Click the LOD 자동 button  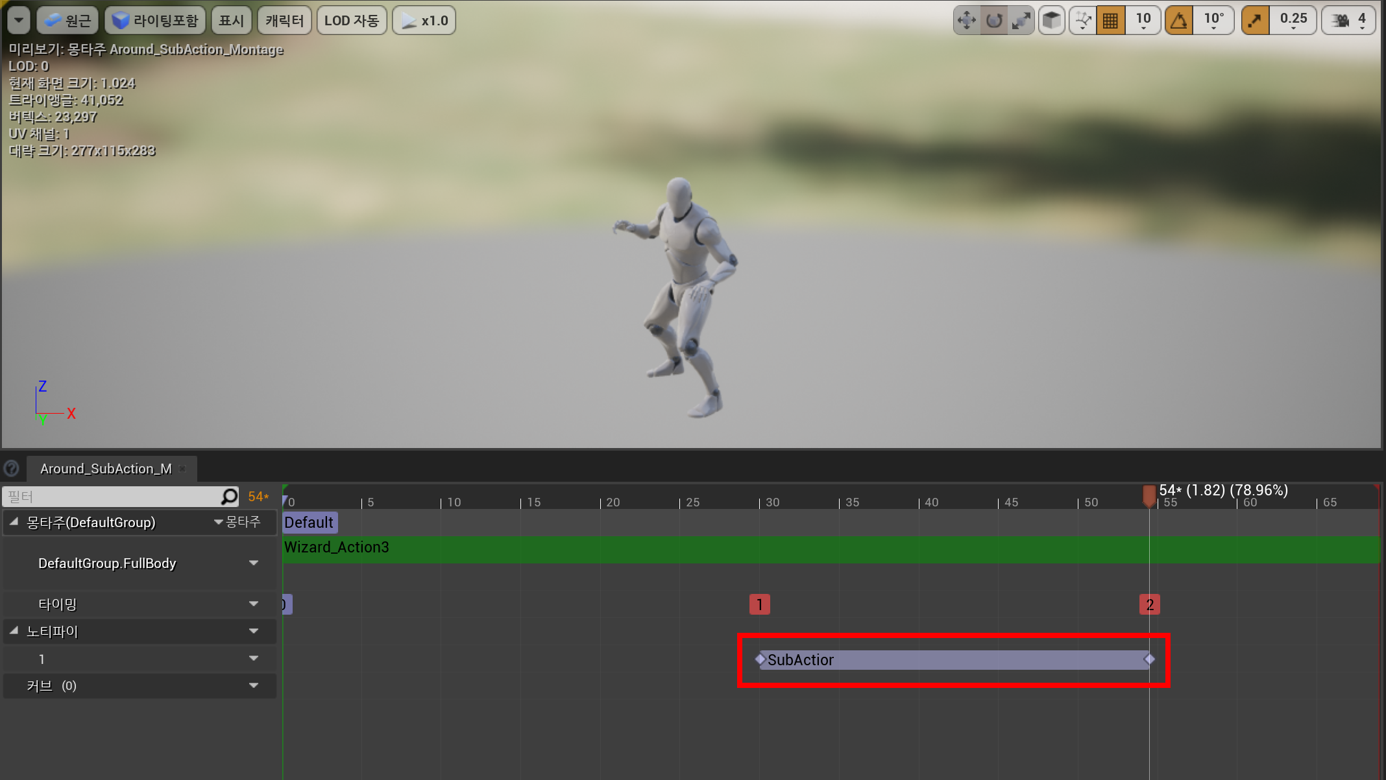[x=351, y=21]
